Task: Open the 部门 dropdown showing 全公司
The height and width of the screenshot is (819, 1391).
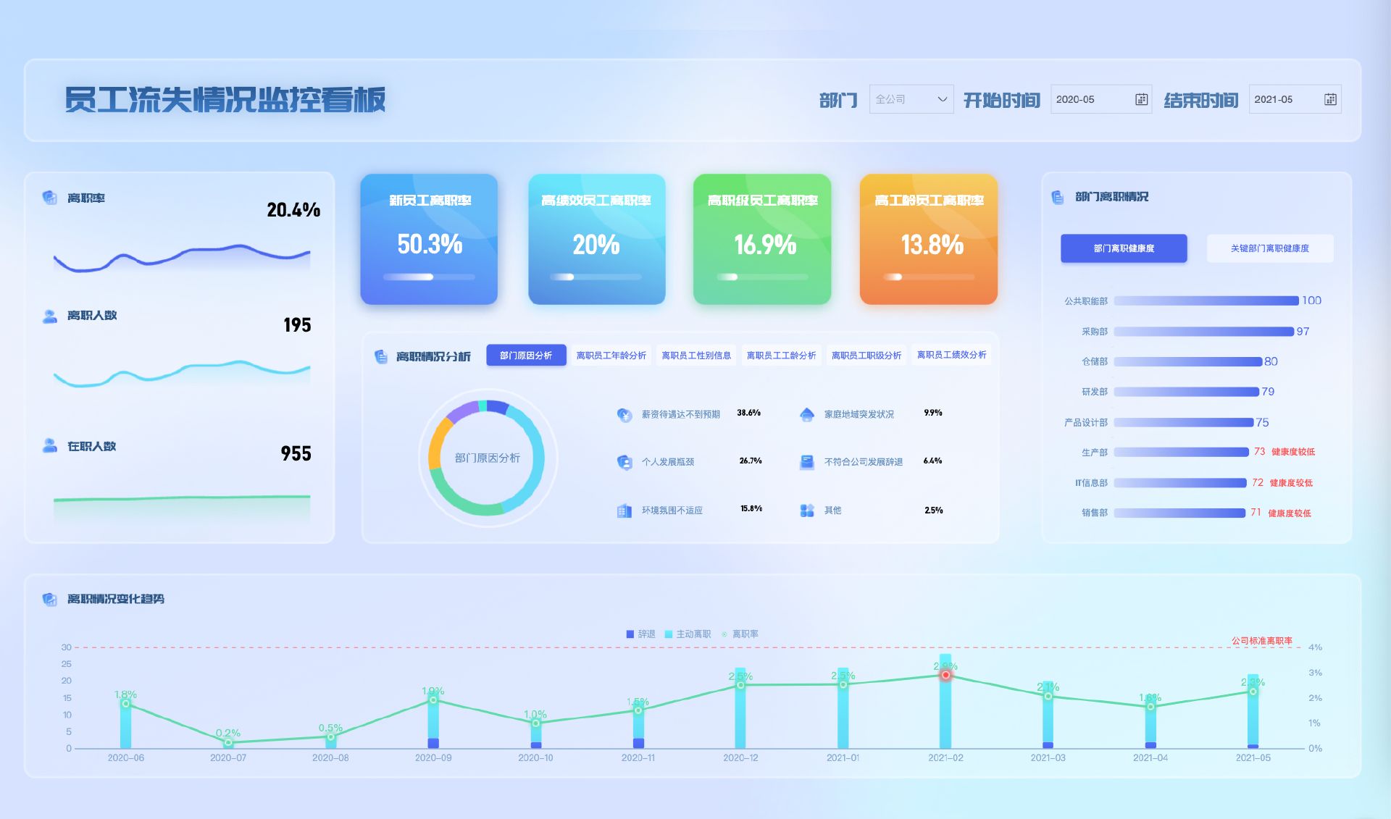Action: 911,99
